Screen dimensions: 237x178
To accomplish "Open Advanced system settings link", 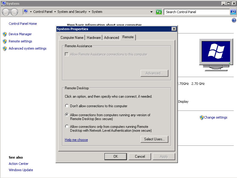I will pos(27,48).
